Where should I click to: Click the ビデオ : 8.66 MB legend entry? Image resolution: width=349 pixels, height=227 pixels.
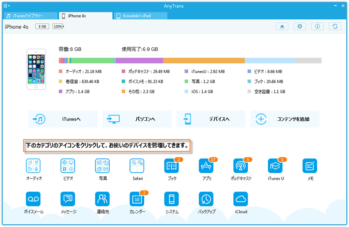(265, 72)
